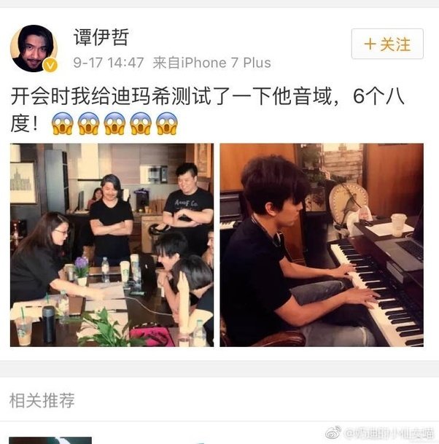Image resolution: width=439 pixels, height=444 pixels.
Task: Tap the Weibo eye logo watermark
Action: pyautogui.click(x=333, y=432)
